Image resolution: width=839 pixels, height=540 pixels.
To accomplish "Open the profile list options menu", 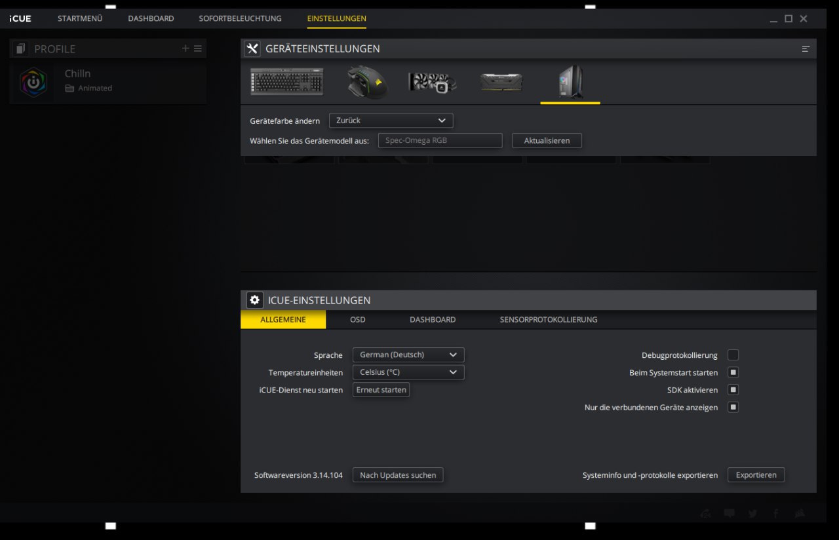I will (x=198, y=48).
